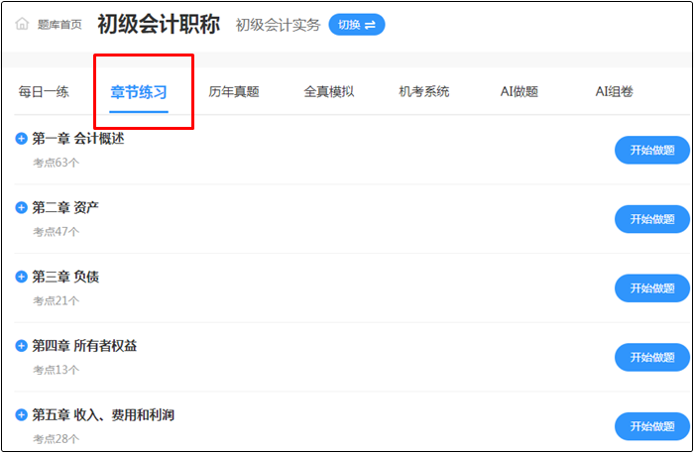Expand 第一章 会计概述 with plus icon

coord(21,139)
